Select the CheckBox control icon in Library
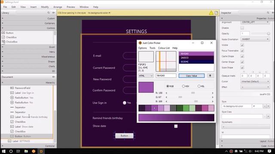The image size is (275, 154). point(3,37)
